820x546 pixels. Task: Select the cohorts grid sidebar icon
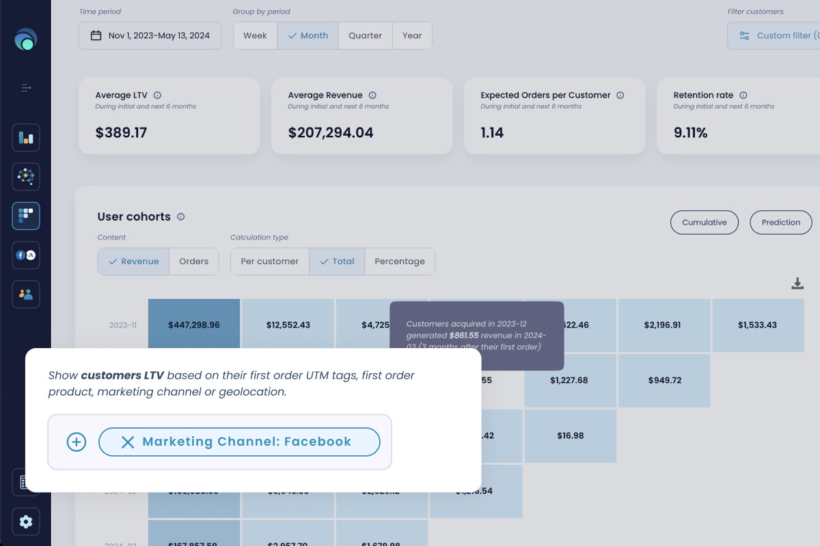tap(26, 216)
